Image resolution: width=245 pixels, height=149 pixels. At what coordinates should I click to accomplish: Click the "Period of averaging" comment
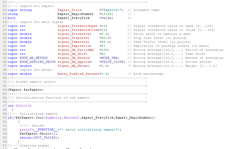pos(204,50)
